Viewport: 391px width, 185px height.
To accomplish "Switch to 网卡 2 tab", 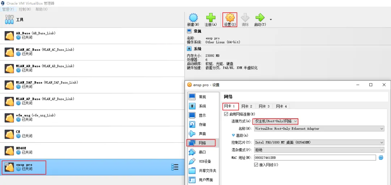I will [x=247, y=106].
